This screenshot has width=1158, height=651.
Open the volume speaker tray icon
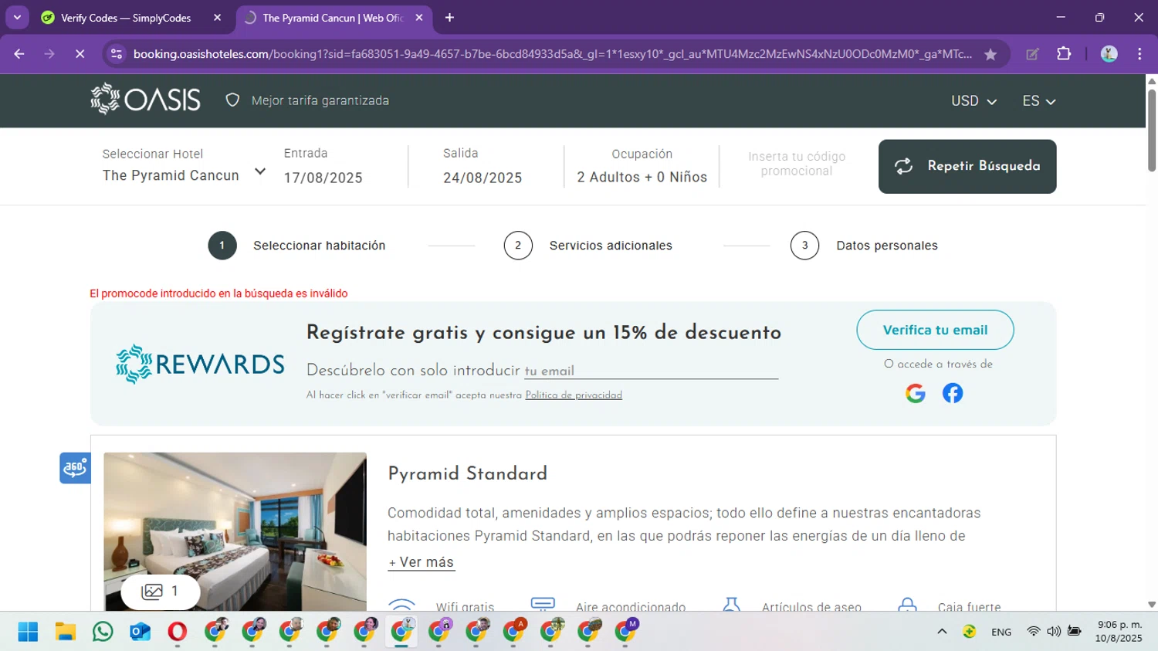(1054, 632)
